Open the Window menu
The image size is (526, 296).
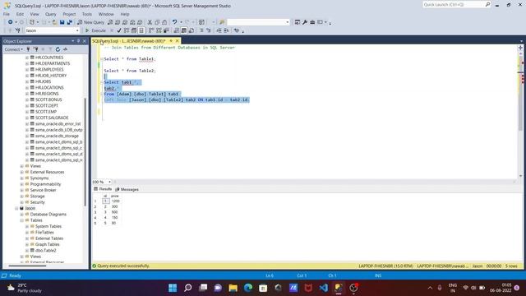tap(106, 14)
